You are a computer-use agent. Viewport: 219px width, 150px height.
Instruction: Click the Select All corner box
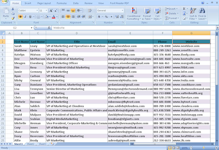(3, 33)
